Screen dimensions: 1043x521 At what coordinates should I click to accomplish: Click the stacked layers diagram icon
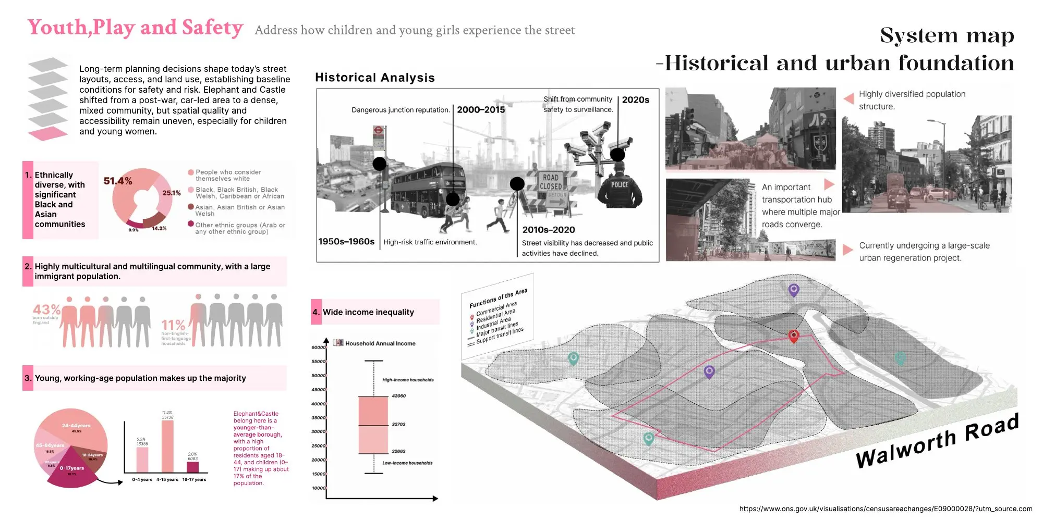coord(47,99)
